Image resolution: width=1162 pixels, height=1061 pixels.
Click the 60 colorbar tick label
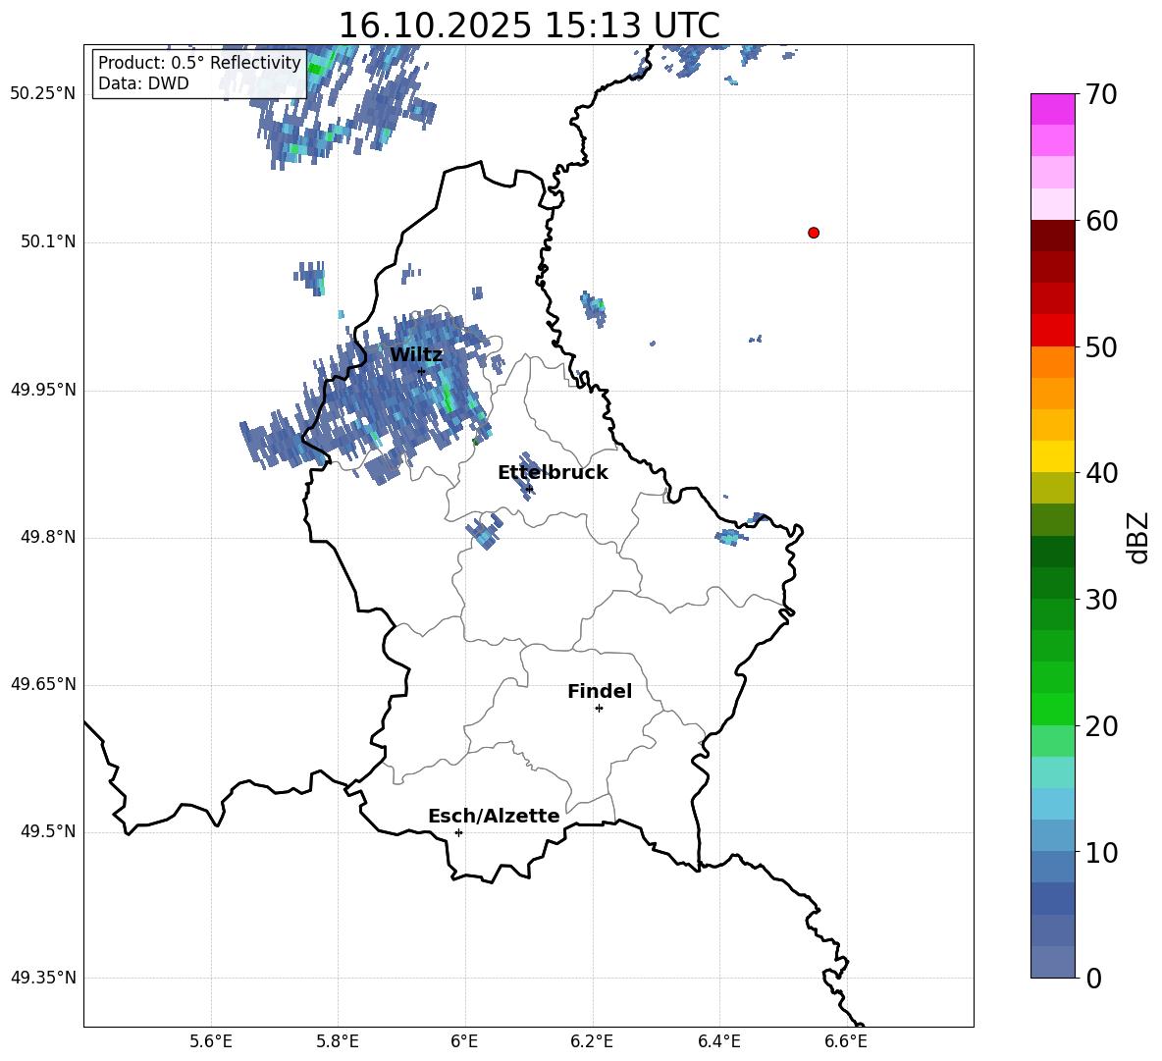[1101, 221]
